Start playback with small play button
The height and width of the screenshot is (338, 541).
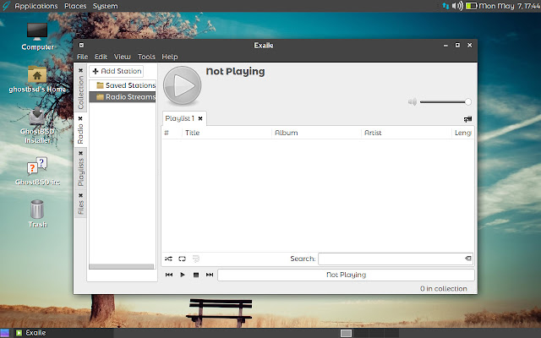click(x=183, y=275)
